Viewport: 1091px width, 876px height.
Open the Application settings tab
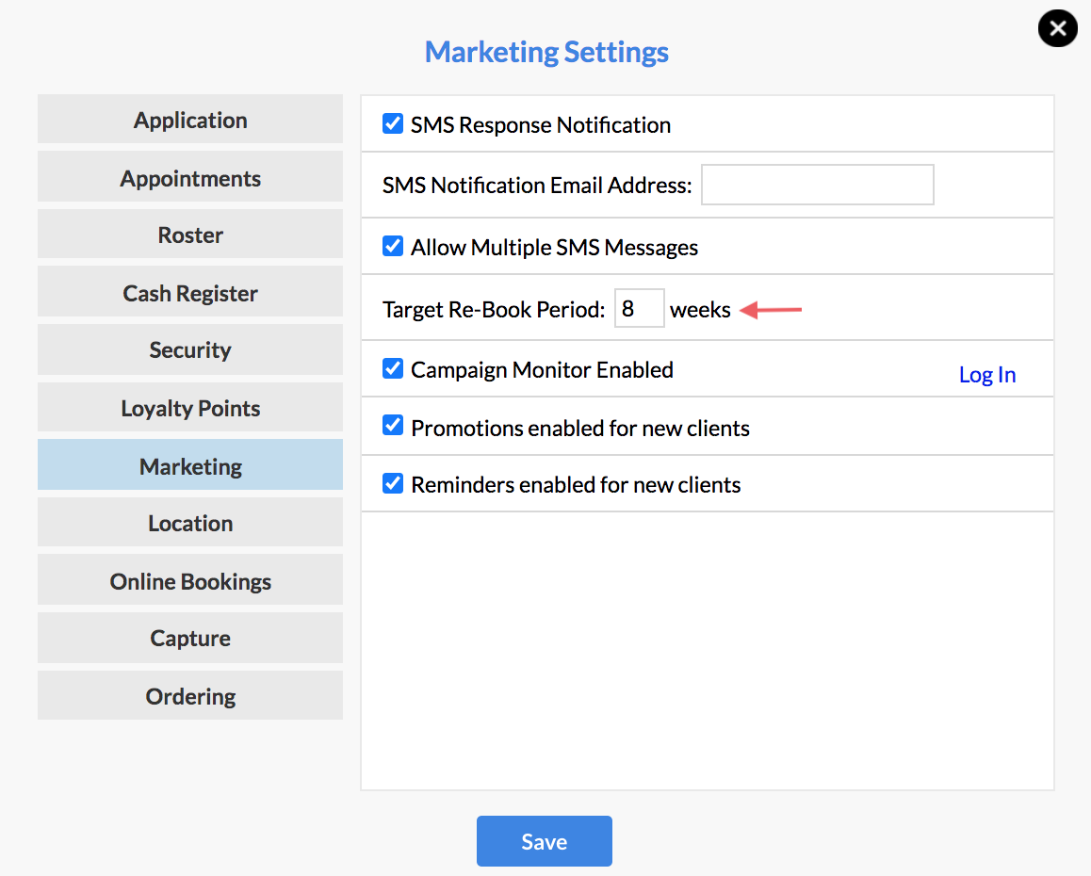coord(190,119)
